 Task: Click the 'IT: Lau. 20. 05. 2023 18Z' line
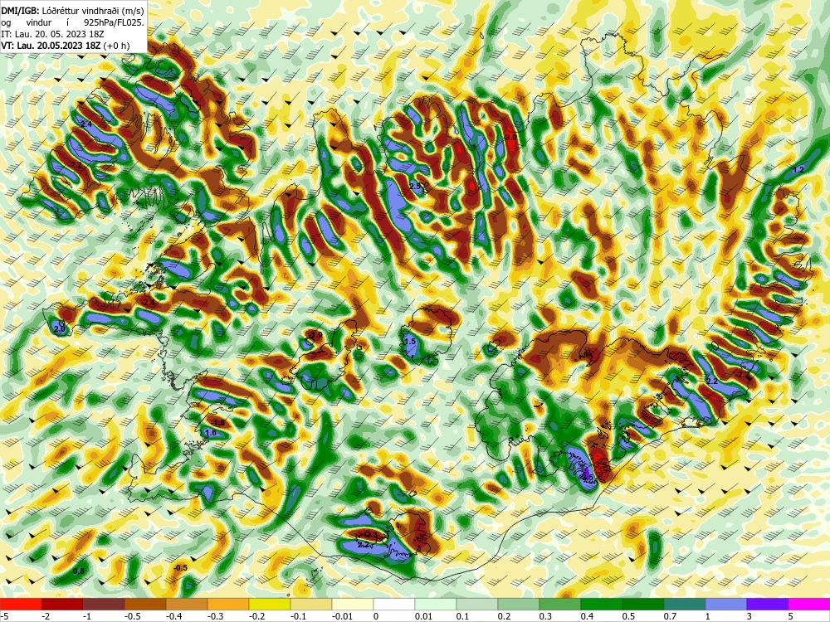52,34
